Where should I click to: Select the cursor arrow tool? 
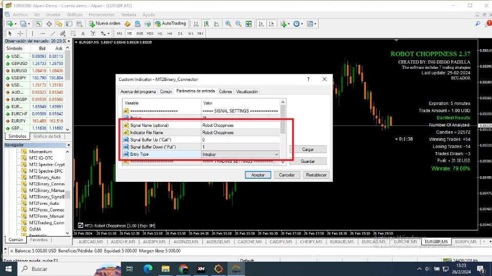[10, 33]
